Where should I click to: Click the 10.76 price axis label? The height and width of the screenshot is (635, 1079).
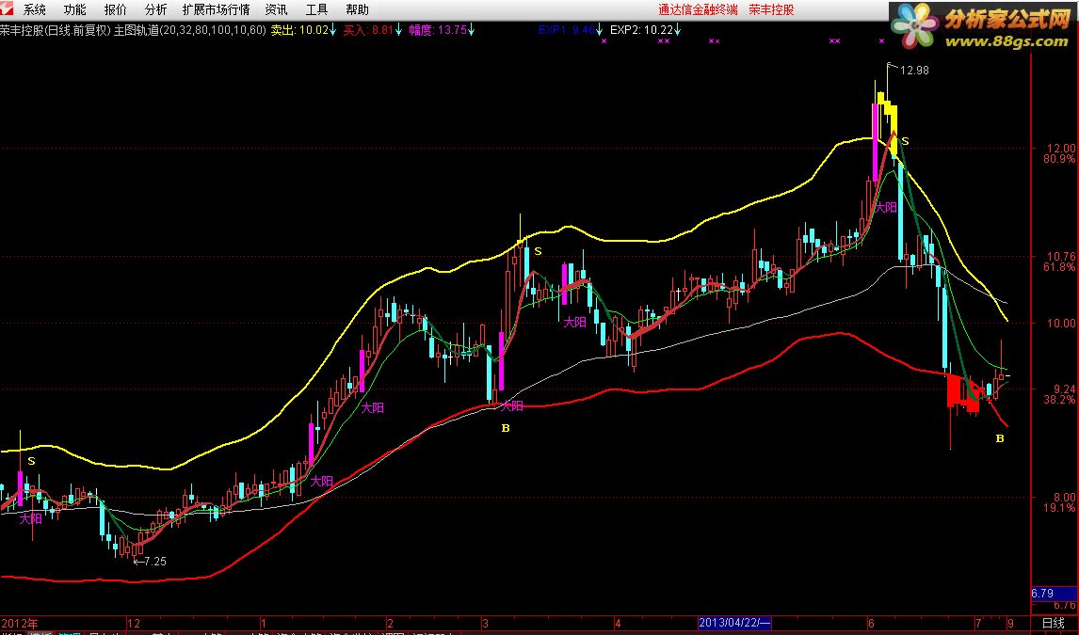pos(1060,256)
